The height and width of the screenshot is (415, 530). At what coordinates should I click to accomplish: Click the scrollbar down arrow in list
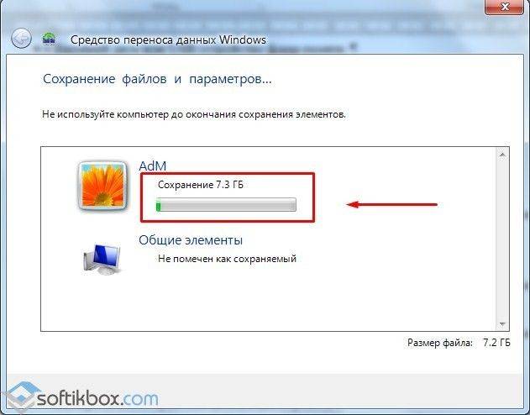pyautogui.click(x=502, y=324)
